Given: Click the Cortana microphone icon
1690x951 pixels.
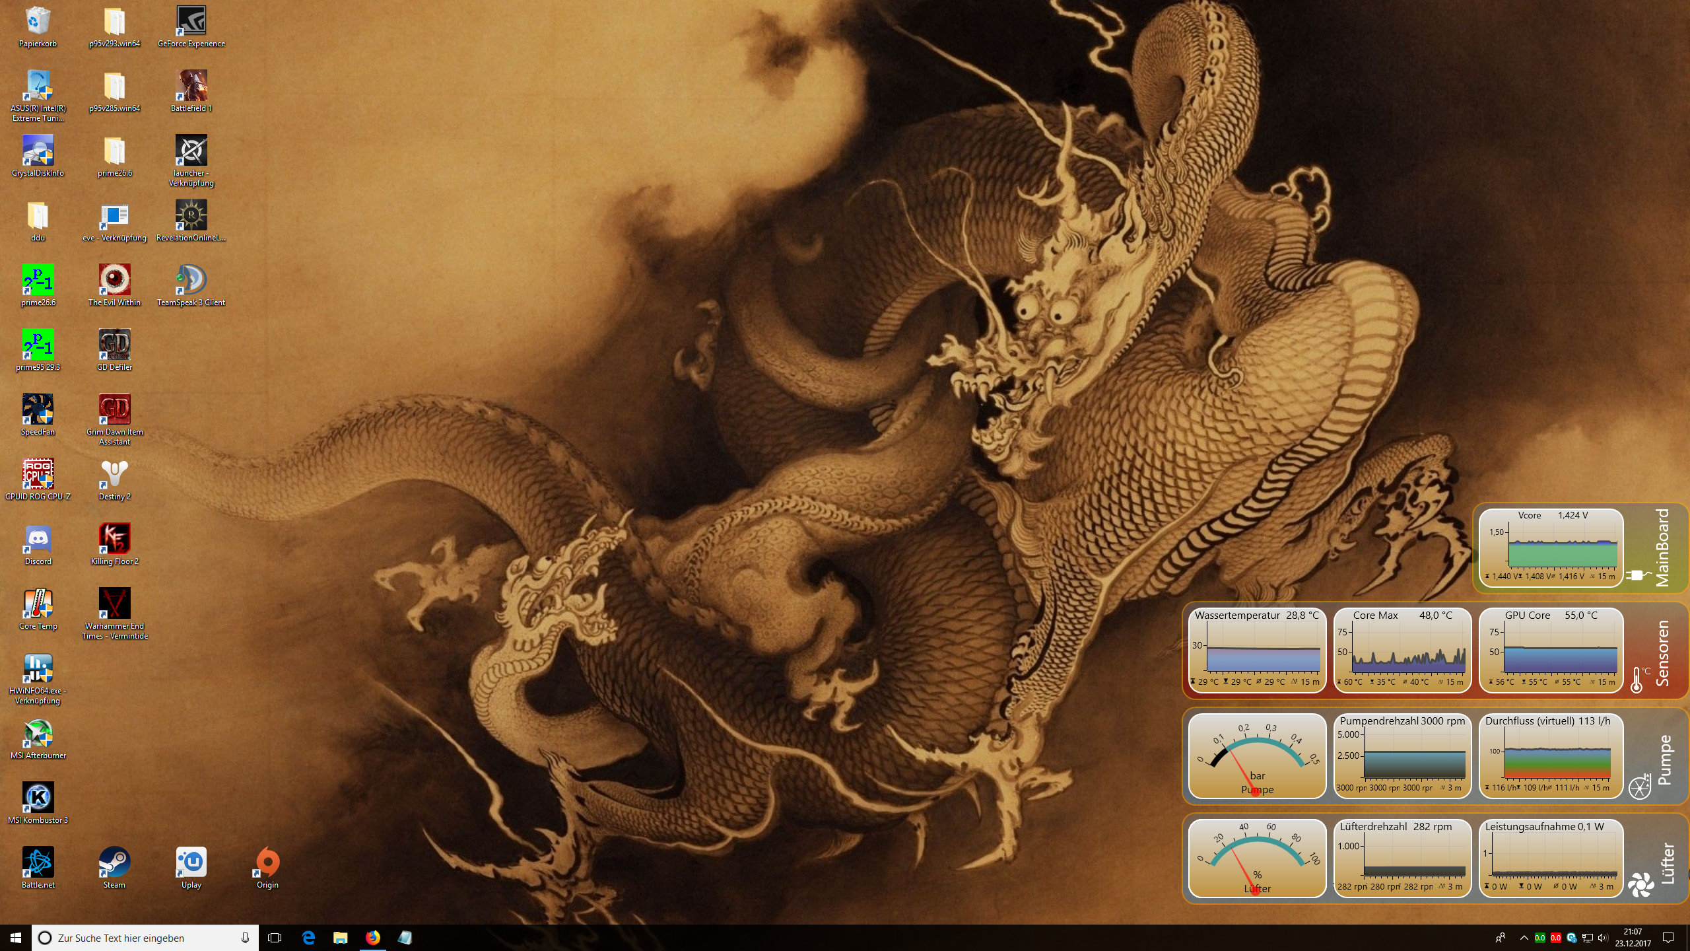Looking at the screenshot, I should 245,938.
